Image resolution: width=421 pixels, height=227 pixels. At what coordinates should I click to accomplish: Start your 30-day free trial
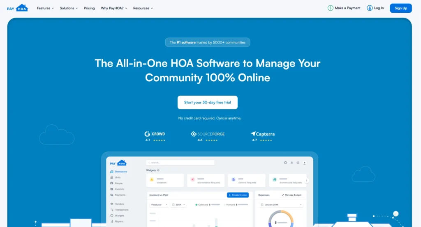coord(207,103)
